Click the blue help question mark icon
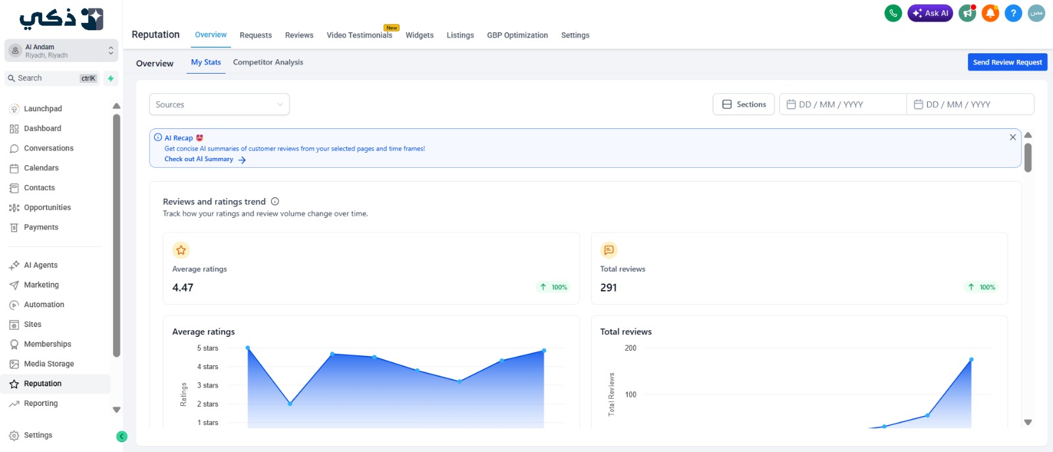The height and width of the screenshot is (452, 1053). pyautogui.click(x=1014, y=13)
